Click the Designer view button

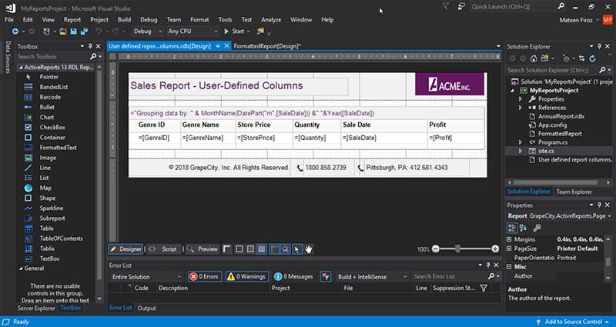tap(126, 249)
